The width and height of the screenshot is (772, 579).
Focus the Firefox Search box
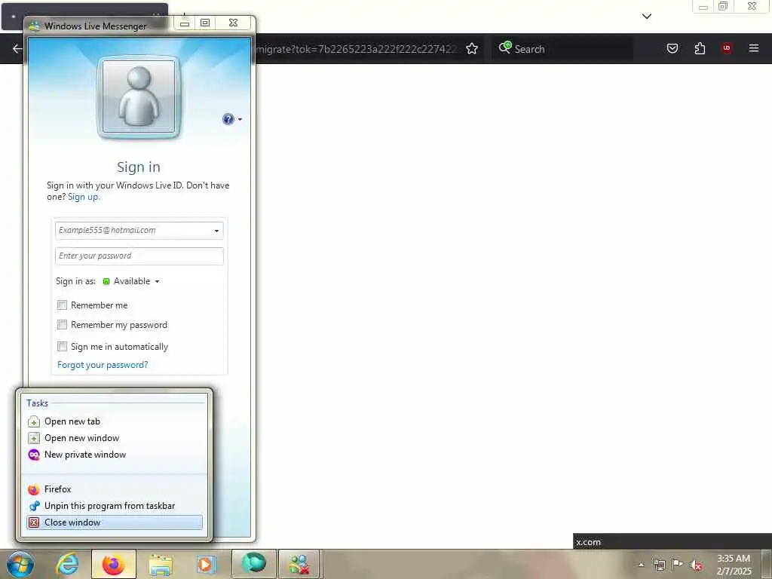[562, 49]
